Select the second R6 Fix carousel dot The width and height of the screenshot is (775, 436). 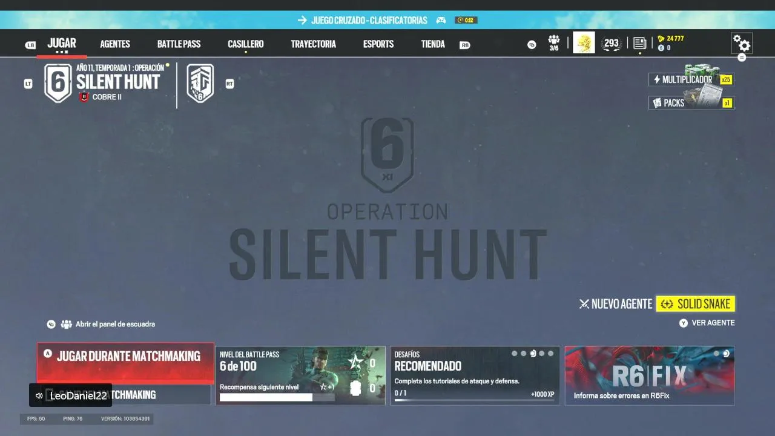pos(726,354)
